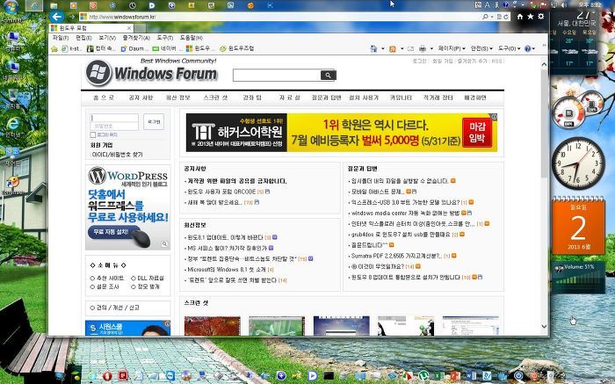Click the Hackers academy banner ad

click(x=342, y=133)
